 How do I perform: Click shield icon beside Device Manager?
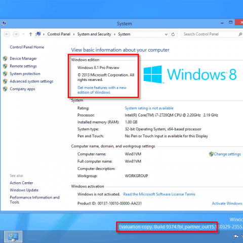pos(5,59)
